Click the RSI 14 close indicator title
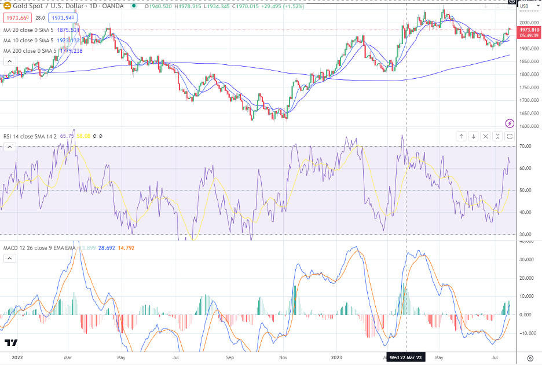 tap(29, 136)
